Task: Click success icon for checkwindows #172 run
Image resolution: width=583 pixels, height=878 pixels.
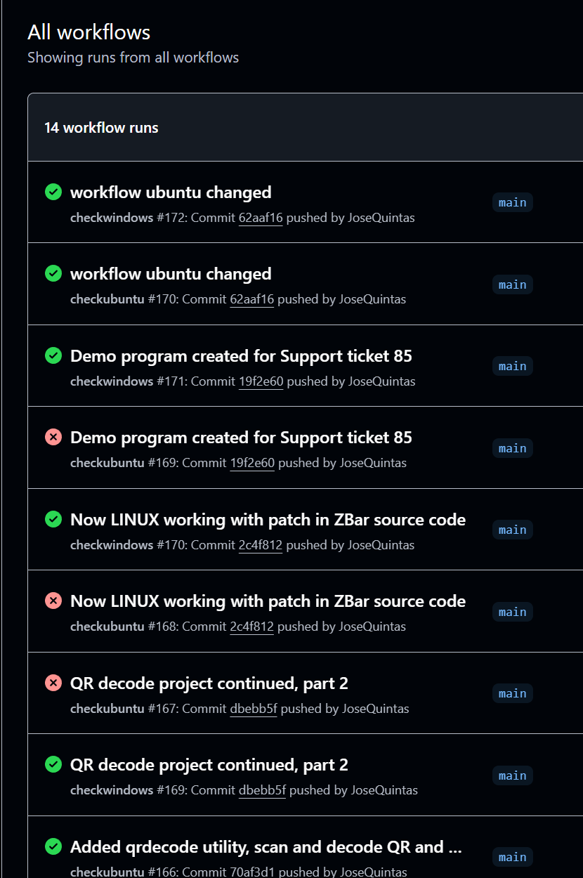Action: 53,192
